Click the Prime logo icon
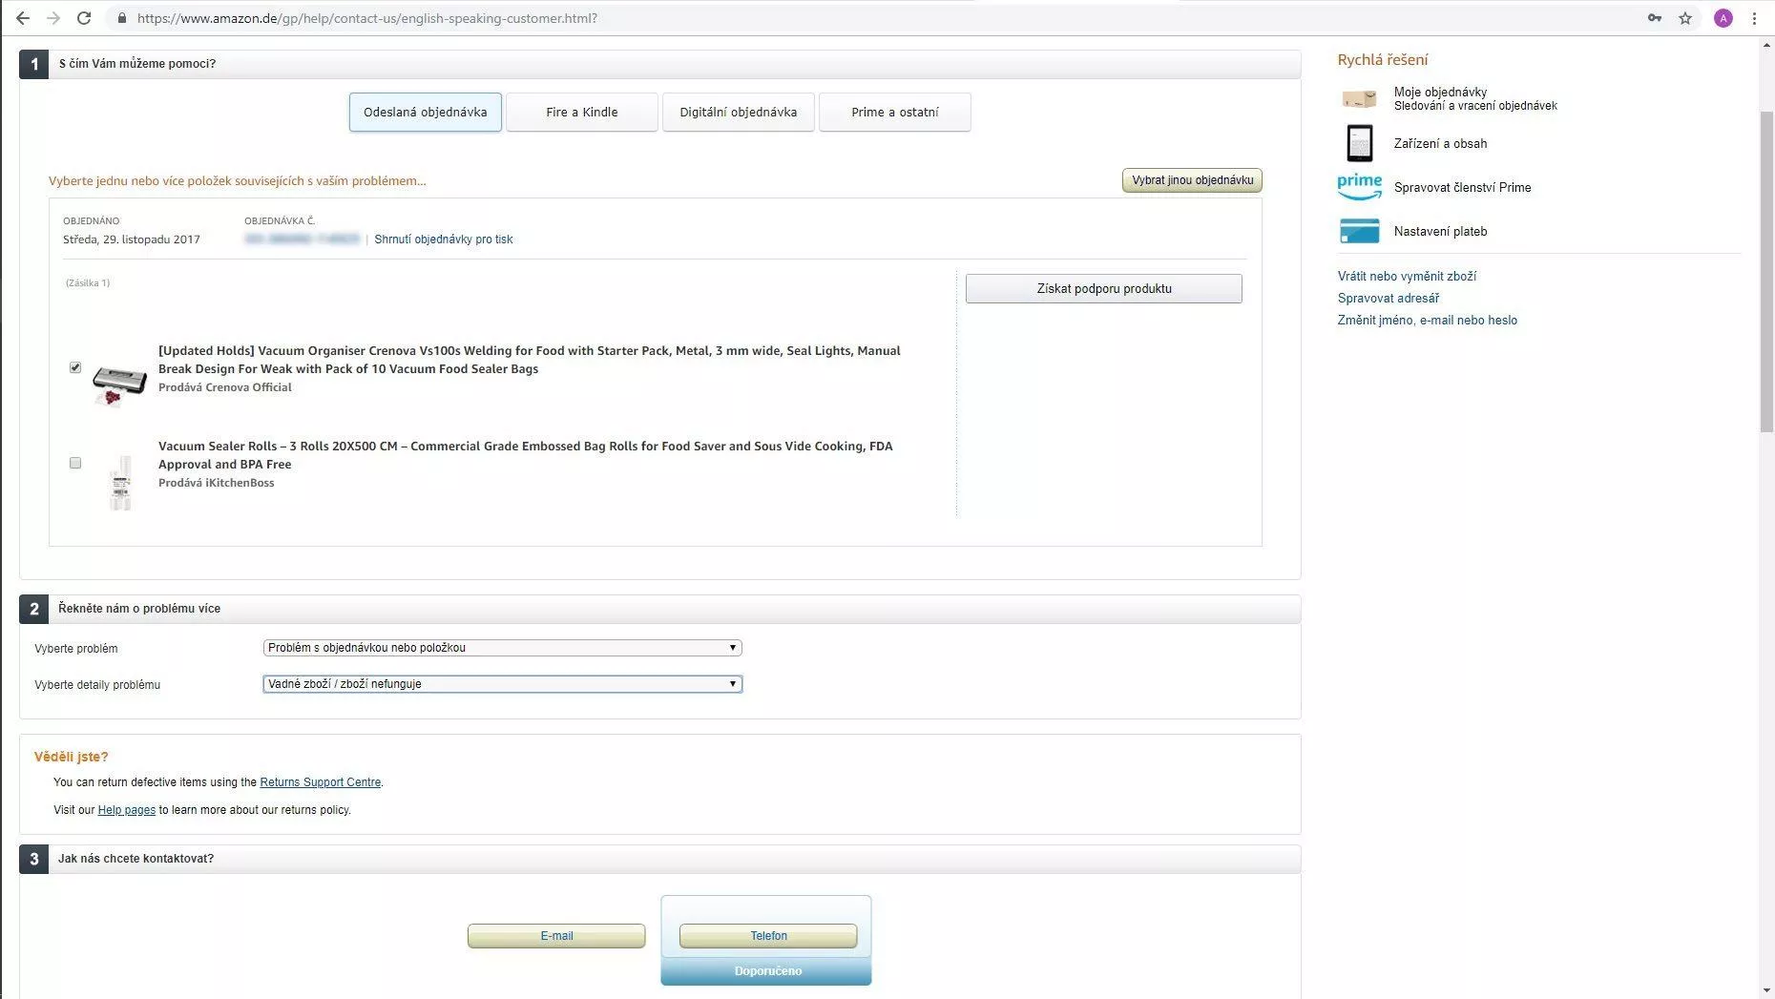 (1359, 187)
